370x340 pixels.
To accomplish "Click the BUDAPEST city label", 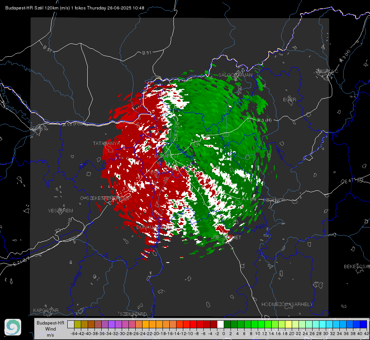I will [x=167, y=156].
